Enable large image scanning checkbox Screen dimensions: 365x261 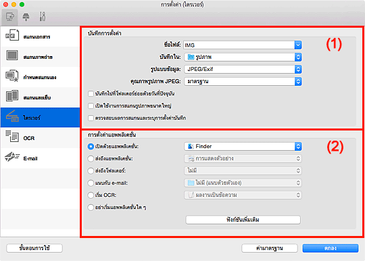pyautogui.click(x=91, y=106)
